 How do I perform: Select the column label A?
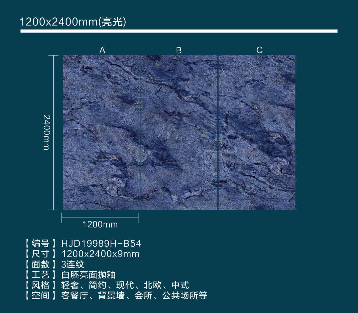click(102, 50)
